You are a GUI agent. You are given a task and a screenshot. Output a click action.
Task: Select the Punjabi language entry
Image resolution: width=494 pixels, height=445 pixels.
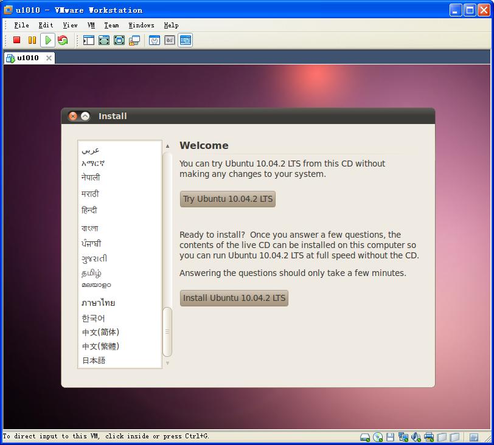(x=120, y=243)
